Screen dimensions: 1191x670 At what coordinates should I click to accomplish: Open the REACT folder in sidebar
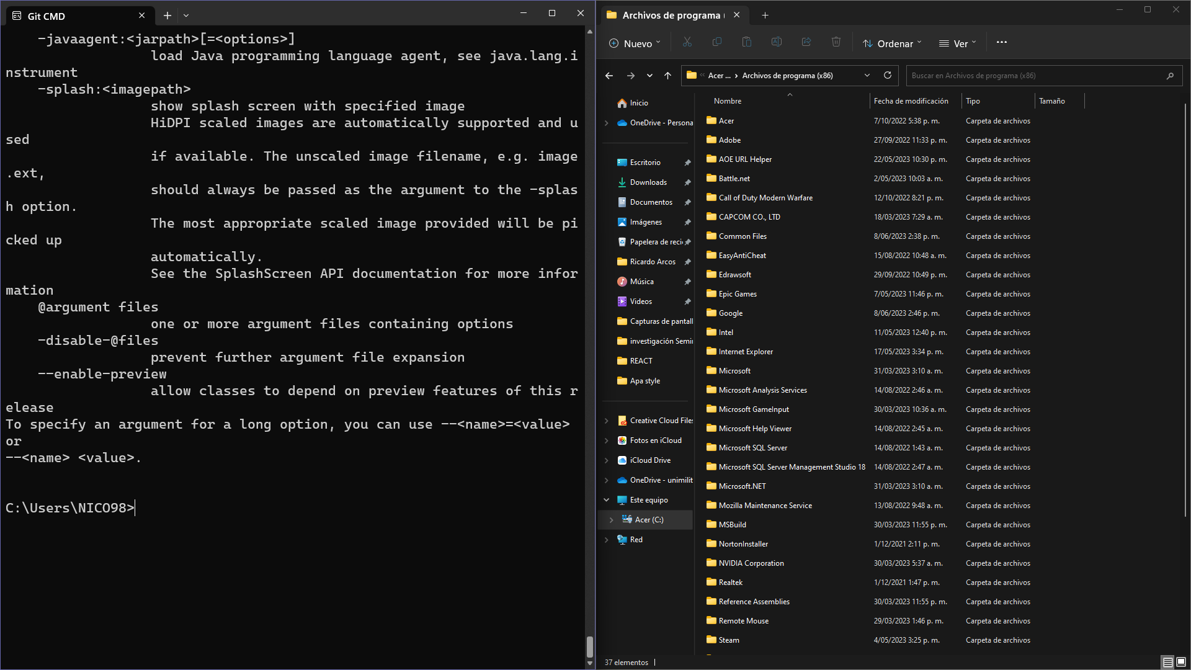tap(641, 361)
